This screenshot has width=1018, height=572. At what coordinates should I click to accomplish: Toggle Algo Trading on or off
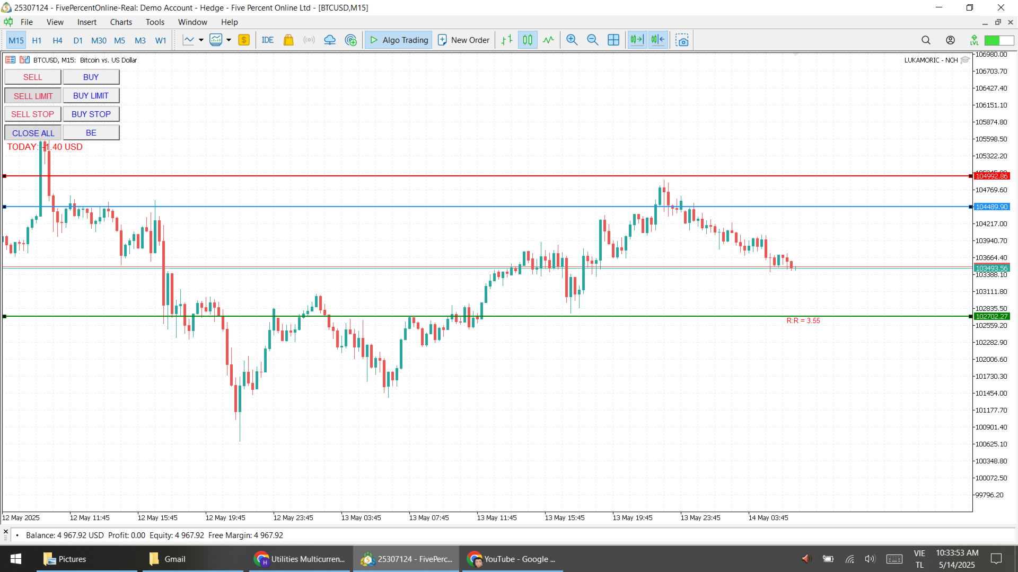[x=398, y=40]
